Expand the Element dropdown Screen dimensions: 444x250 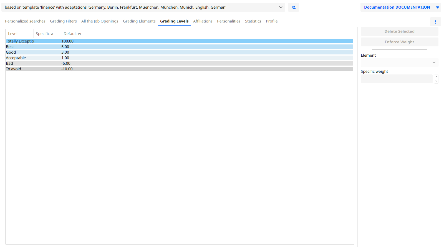coord(399,62)
